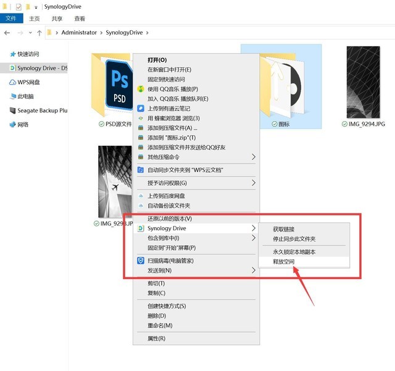Choose 在新窗口中打开(E)
Viewport: 395px width, 371px height.
pos(196,70)
